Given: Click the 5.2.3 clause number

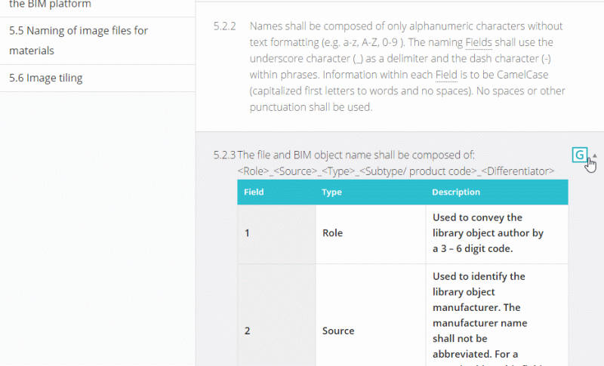Looking at the screenshot, I should tap(224, 155).
